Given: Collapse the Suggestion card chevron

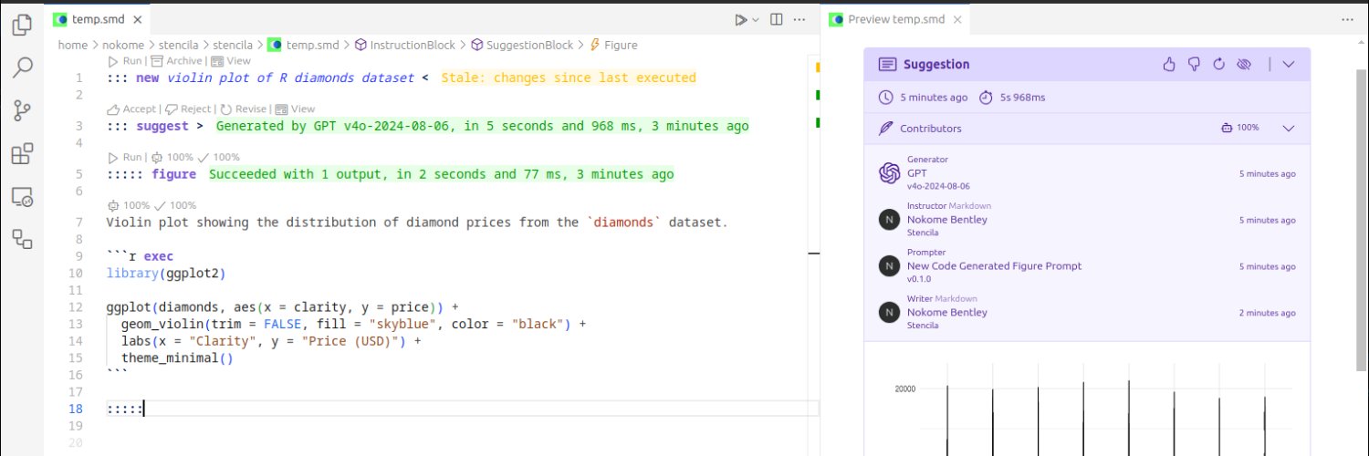Looking at the screenshot, I should (1289, 64).
